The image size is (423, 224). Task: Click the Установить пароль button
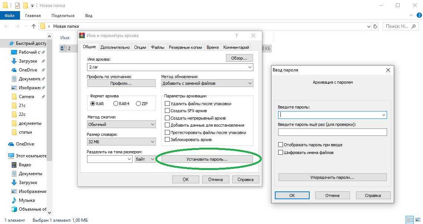click(x=207, y=159)
